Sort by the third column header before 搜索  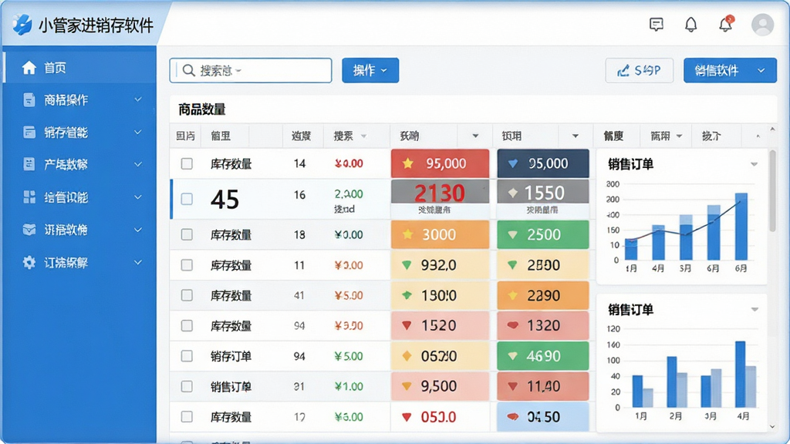pos(302,136)
